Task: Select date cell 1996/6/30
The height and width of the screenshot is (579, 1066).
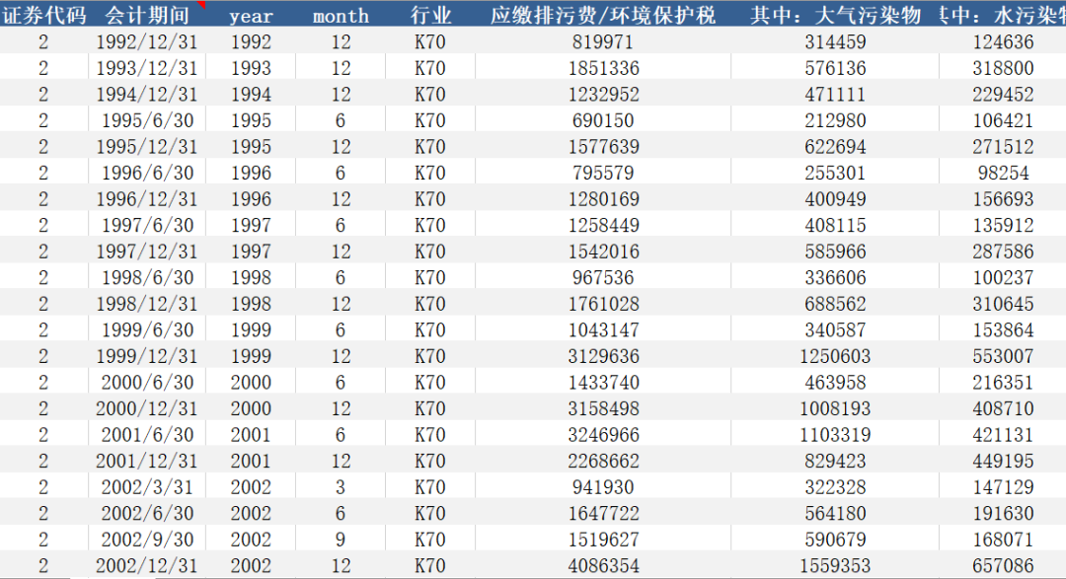Action: click(x=147, y=174)
